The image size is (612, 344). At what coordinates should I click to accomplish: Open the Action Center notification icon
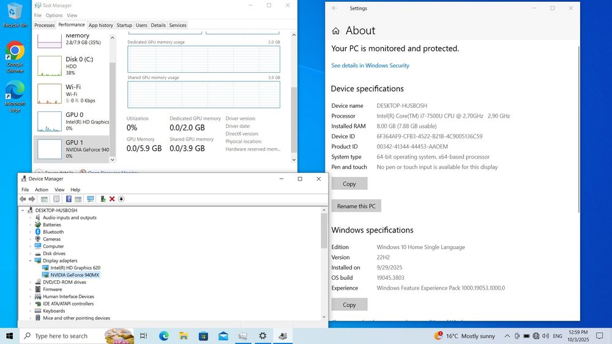(x=600, y=336)
